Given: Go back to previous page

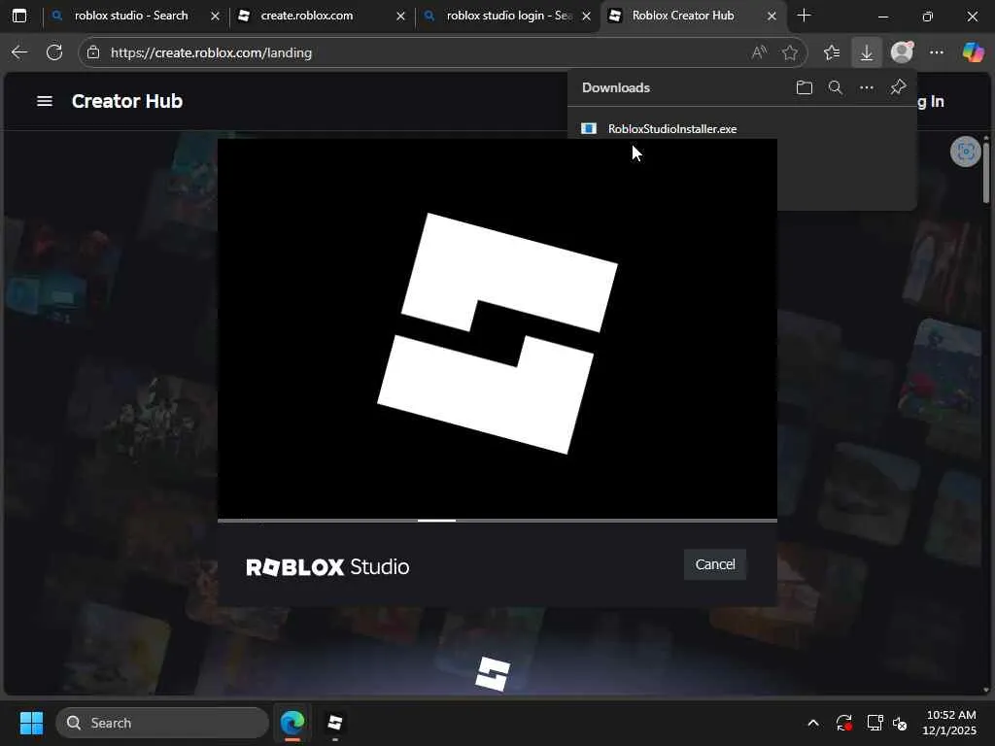Looking at the screenshot, I should [19, 52].
